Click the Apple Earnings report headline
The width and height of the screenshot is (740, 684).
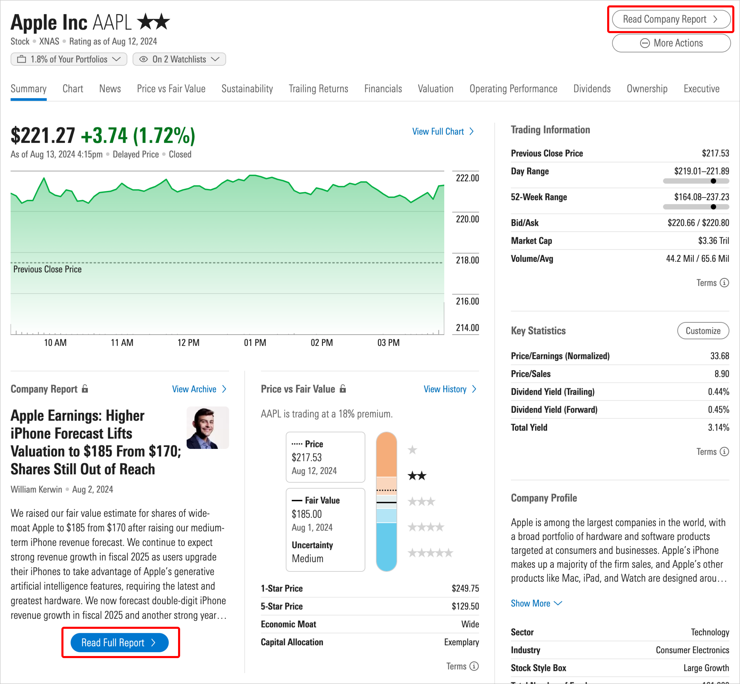[96, 442]
